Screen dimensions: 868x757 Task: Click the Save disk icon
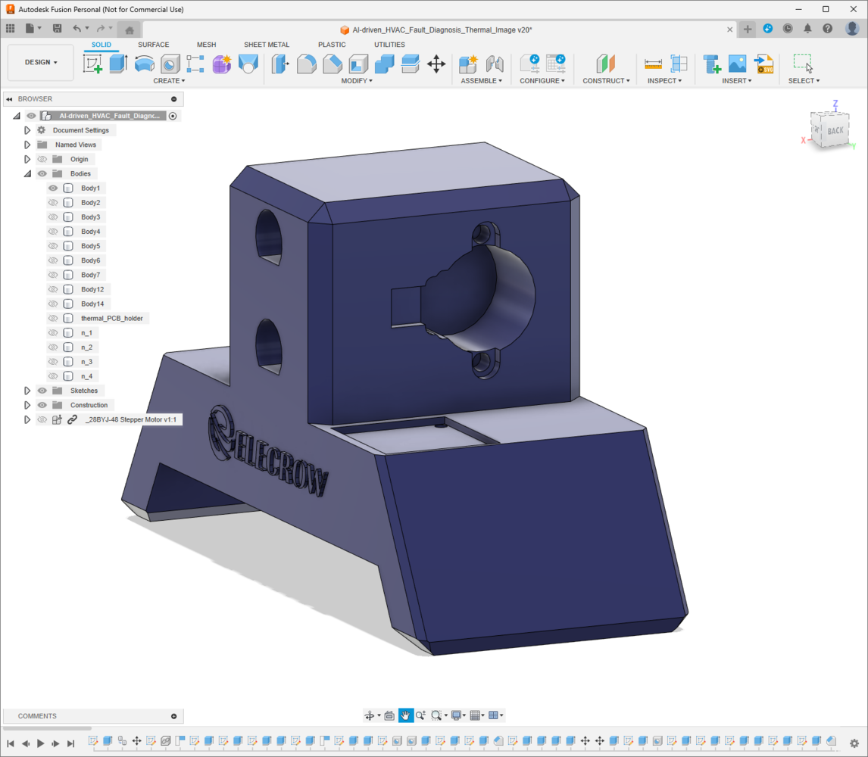57,29
